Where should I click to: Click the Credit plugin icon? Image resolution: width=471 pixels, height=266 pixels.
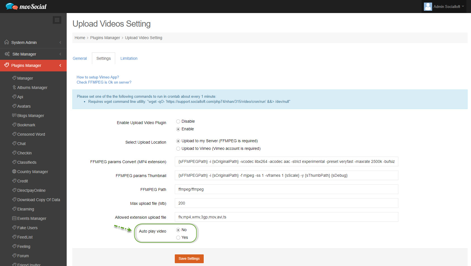[14, 181]
